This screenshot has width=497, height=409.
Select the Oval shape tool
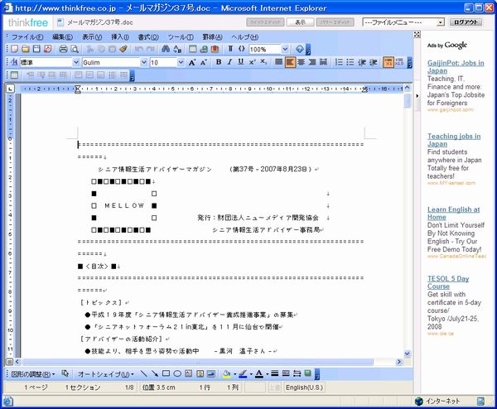pos(177,373)
